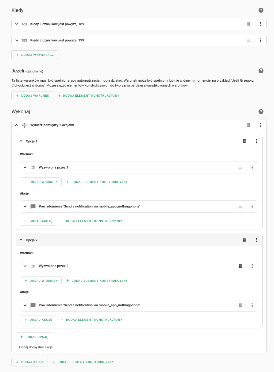This screenshot has width=274, height=372.
Task: Expand condition 'Wyzwolone przez 2'
Action: (x=25, y=266)
